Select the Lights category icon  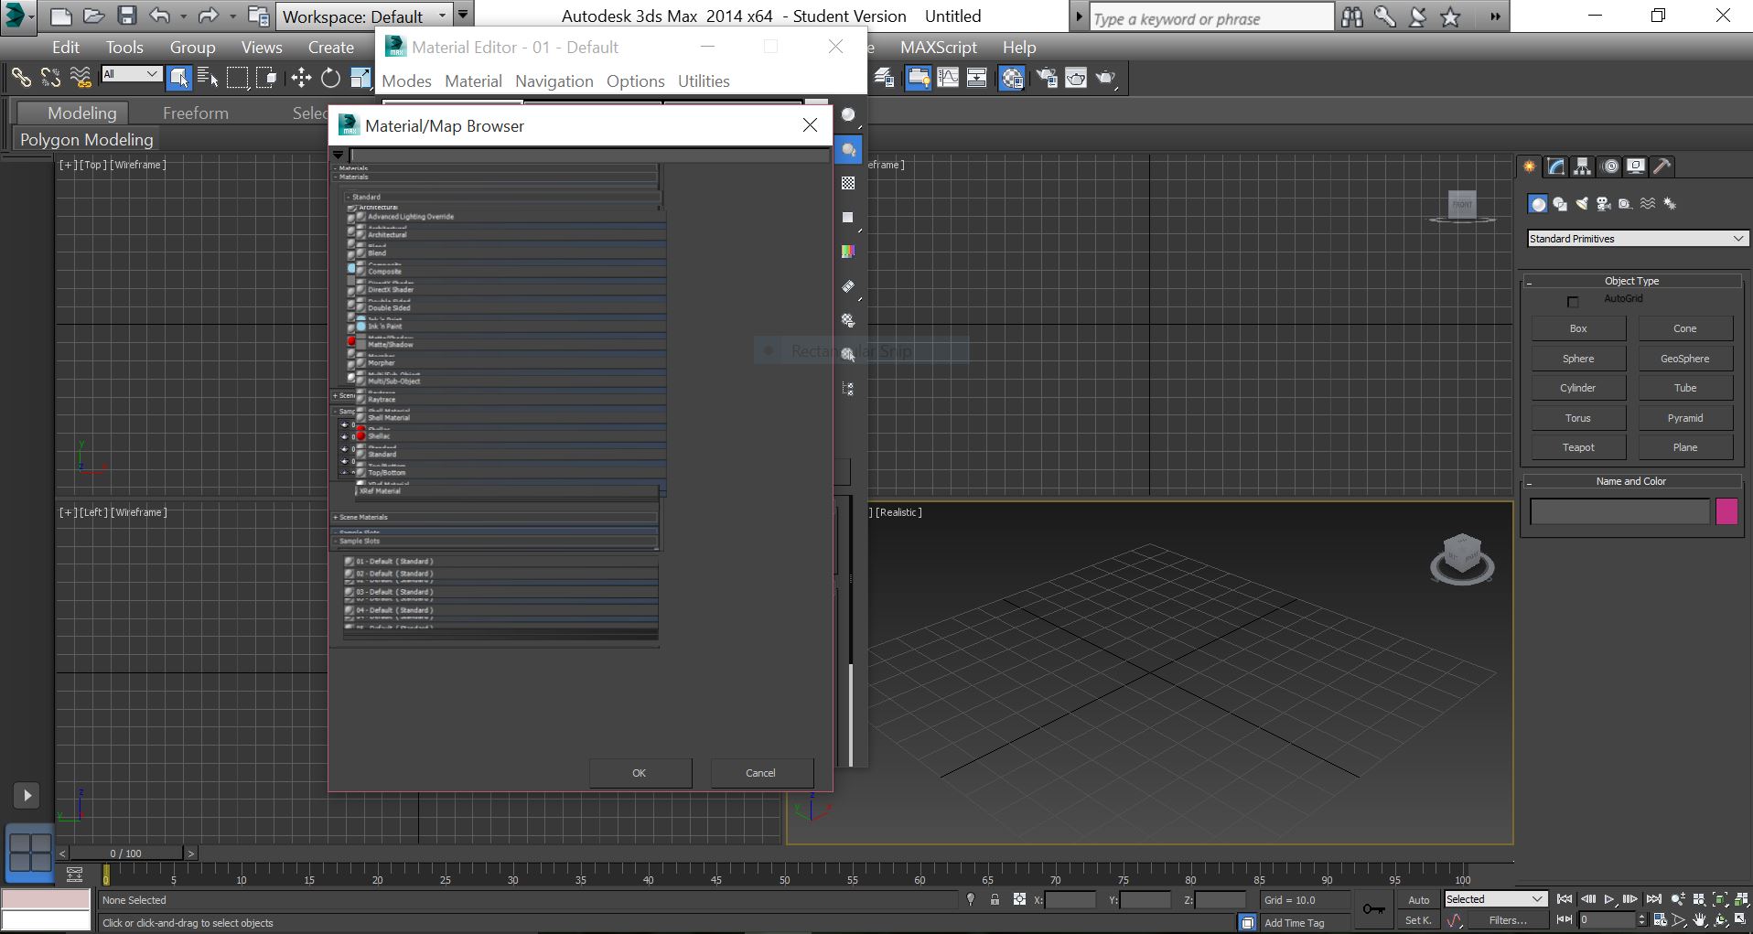tap(1582, 204)
